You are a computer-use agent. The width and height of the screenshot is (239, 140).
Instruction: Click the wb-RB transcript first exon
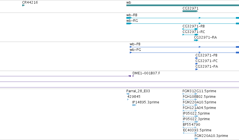point(129,18)
